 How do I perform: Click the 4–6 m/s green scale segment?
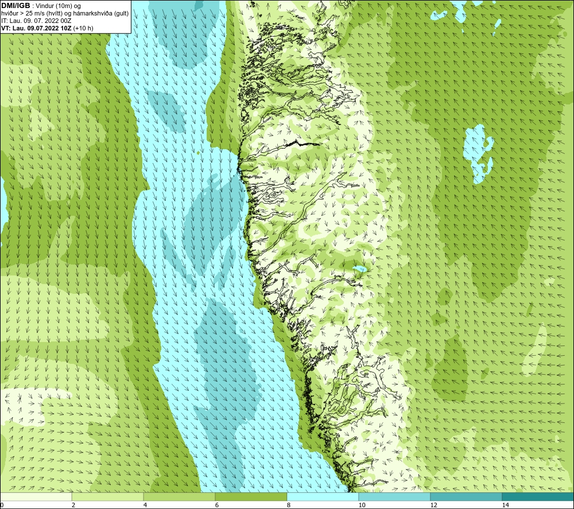179,497
